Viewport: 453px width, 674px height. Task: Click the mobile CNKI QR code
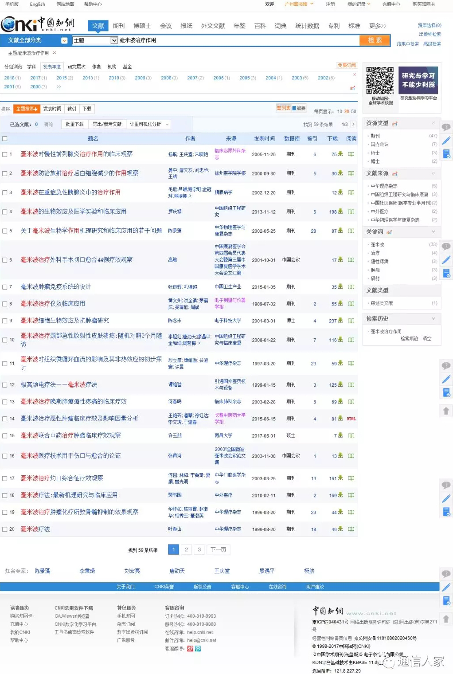380,80
